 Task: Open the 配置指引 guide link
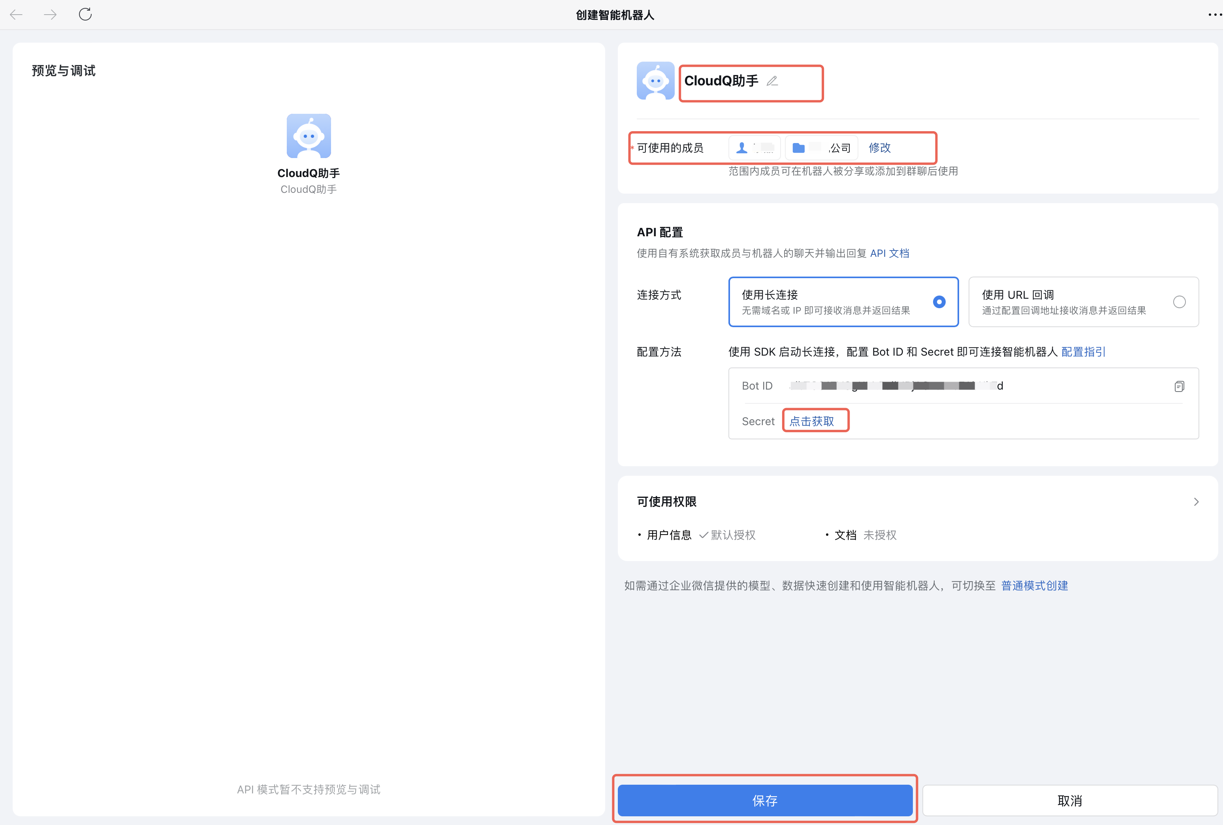click(1083, 352)
